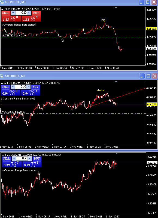Click the chart shift triangle on NZDUSD chart
The image size is (158, 218).
[x=117, y=153]
